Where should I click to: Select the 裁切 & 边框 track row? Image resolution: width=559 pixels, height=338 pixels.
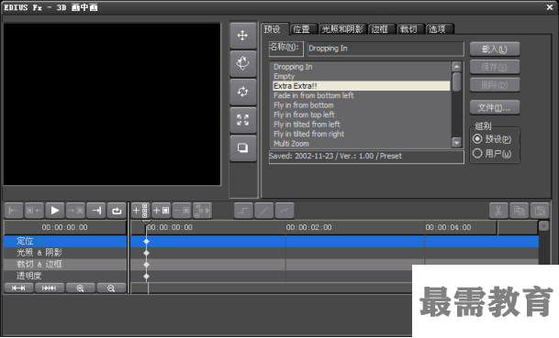point(65,265)
